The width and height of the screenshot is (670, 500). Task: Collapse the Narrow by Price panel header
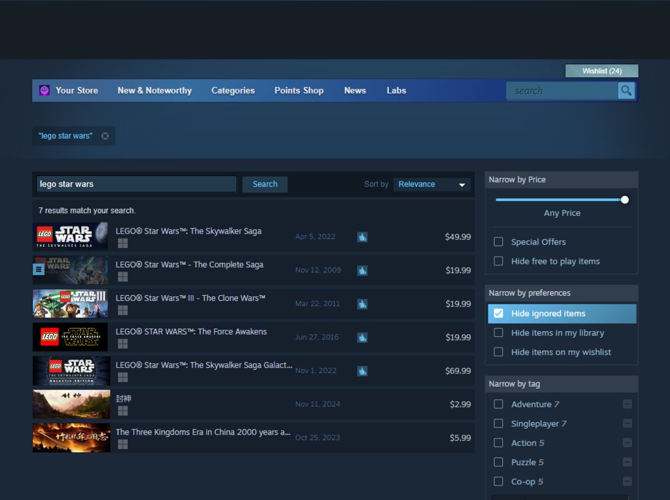[x=561, y=180]
